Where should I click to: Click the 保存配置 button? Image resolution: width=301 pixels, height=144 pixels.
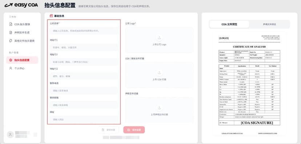[134, 130]
